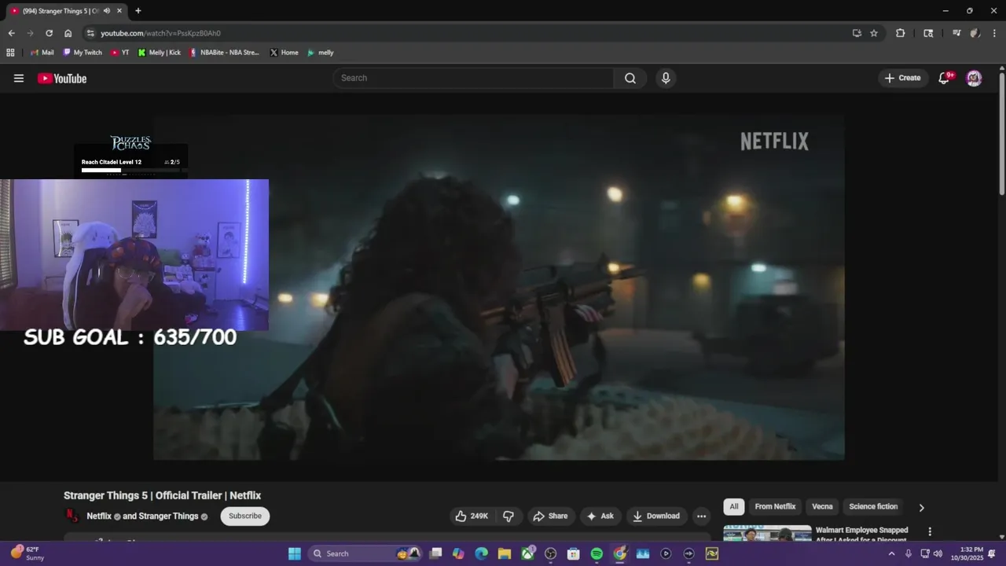
Task: Open the Netflix channel avatar
Action: click(72, 516)
